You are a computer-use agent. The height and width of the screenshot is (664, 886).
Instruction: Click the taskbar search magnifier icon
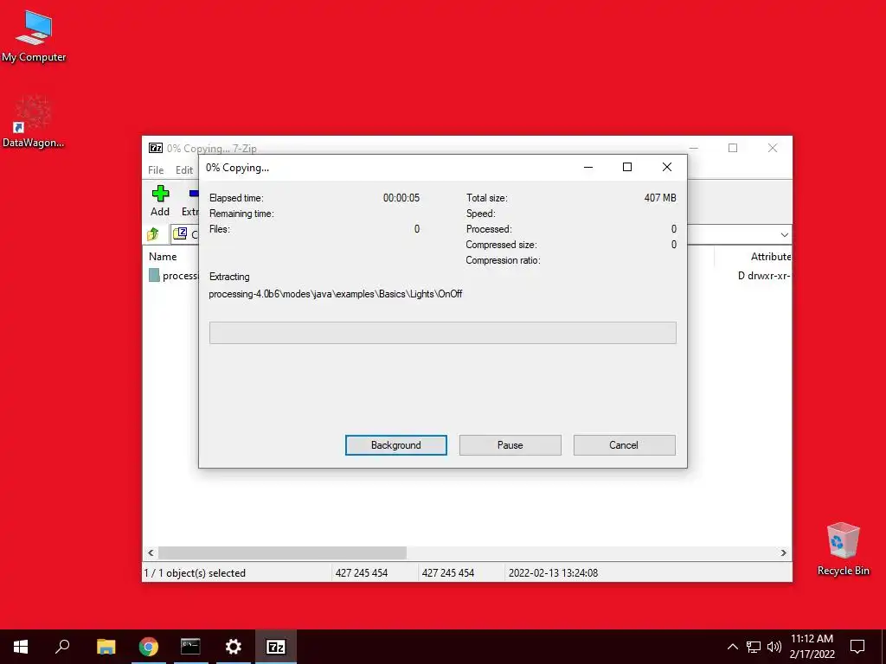pyautogui.click(x=62, y=647)
